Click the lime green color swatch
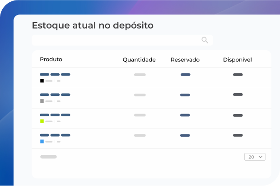Image resolution: width=280 pixels, height=186 pixels. [42, 121]
